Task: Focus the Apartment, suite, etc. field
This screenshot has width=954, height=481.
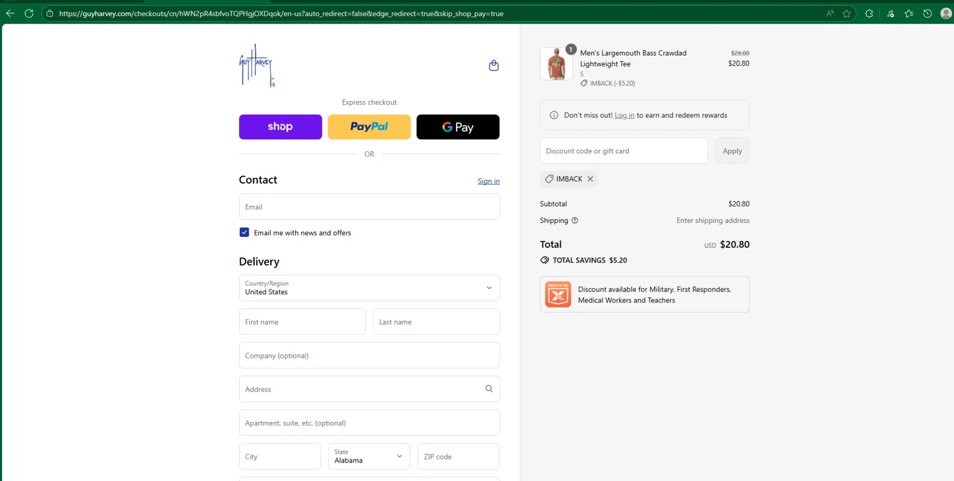Action: coord(370,423)
